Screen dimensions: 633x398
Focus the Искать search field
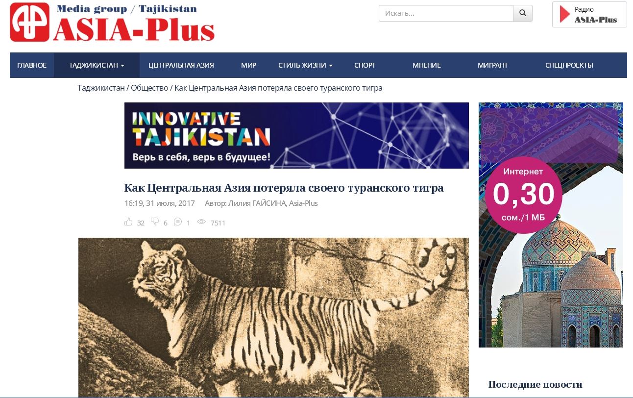(x=446, y=13)
